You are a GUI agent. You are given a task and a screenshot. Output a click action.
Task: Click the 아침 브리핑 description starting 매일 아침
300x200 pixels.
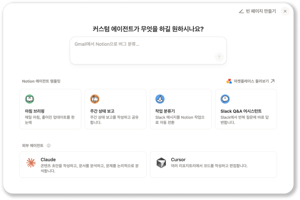click(50, 120)
